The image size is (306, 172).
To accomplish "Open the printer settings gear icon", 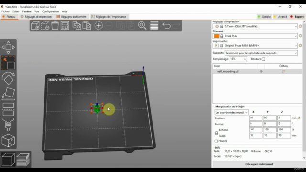I will pyautogui.click(x=300, y=45).
